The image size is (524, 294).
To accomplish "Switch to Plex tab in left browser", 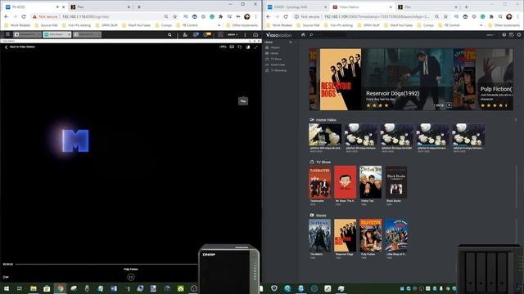I will point(100,7).
